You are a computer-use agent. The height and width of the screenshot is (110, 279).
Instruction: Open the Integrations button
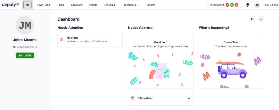click(x=224, y=5)
